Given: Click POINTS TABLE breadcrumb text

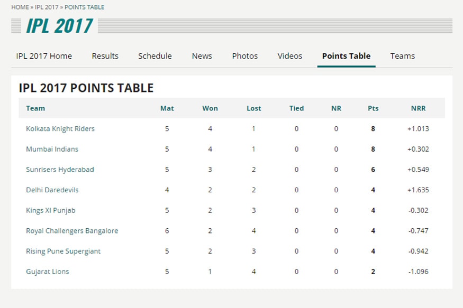Looking at the screenshot, I should [84, 7].
